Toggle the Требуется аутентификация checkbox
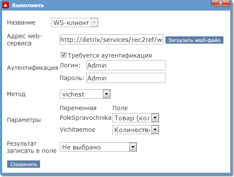Screen dimensions: 234x177 pos(63,55)
